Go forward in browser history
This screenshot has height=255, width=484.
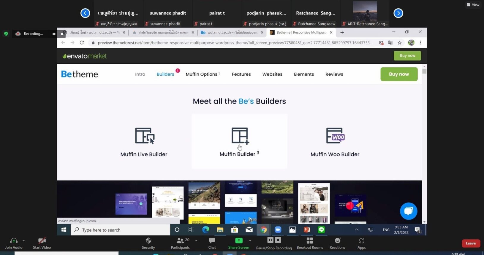point(72,43)
